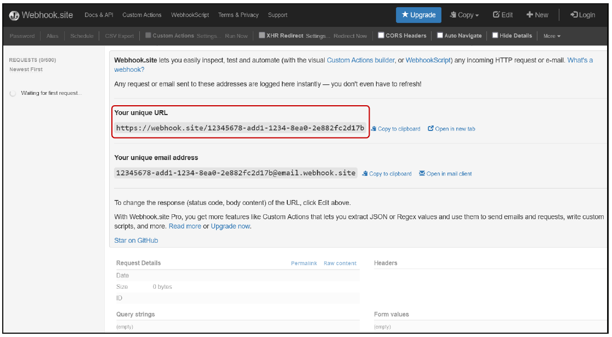
Task: Click the Custom Actions builder link
Action: [x=361, y=60]
